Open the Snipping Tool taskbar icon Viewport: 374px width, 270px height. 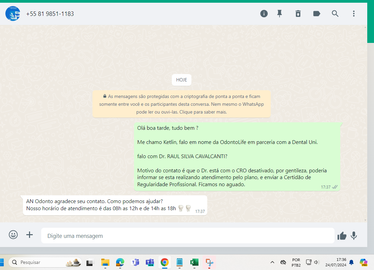point(209,263)
